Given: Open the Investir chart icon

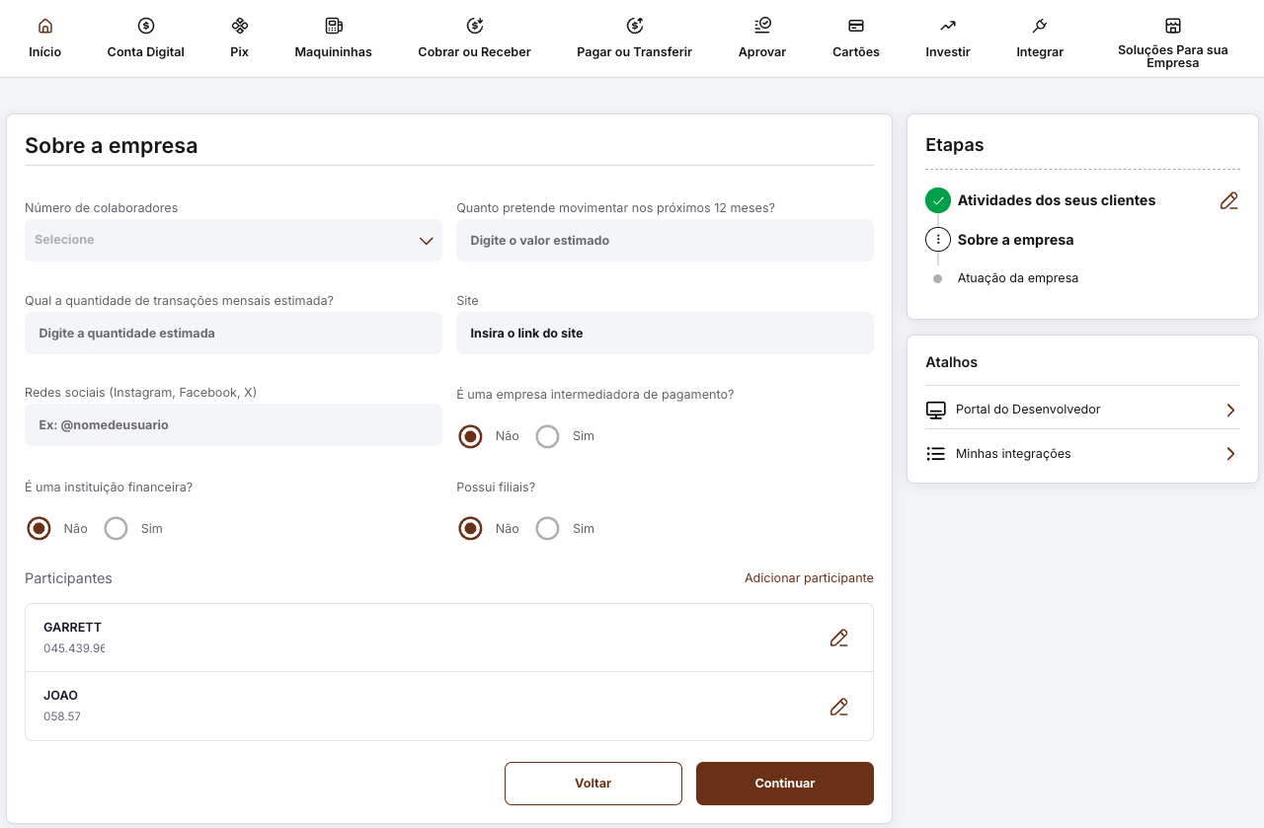Looking at the screenshot, I should tap(948, 26).
